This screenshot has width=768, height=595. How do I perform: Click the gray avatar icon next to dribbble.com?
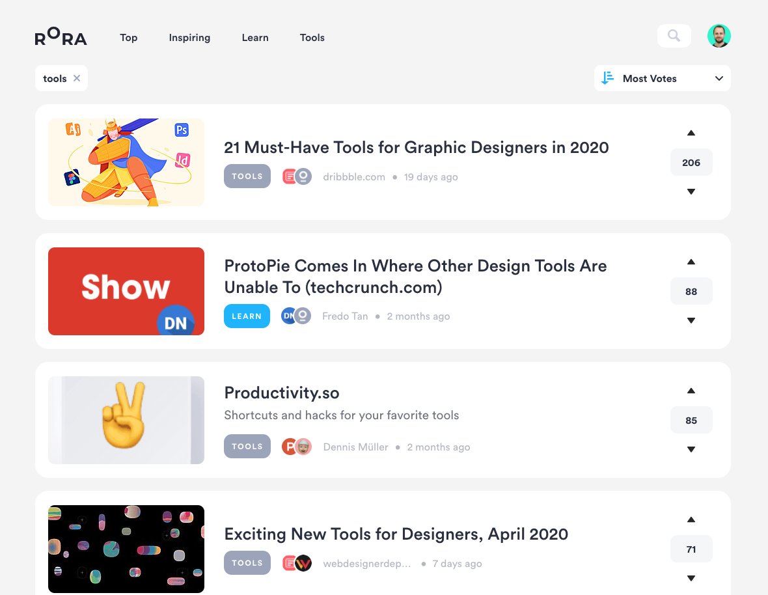pos(303,176)
